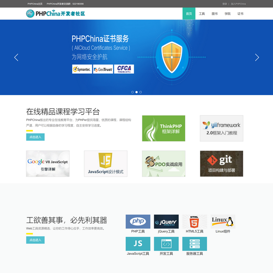This screenshot has width=273, height=273.
Task: Select the first carousel indicator dot
Action: pos(132,92)
